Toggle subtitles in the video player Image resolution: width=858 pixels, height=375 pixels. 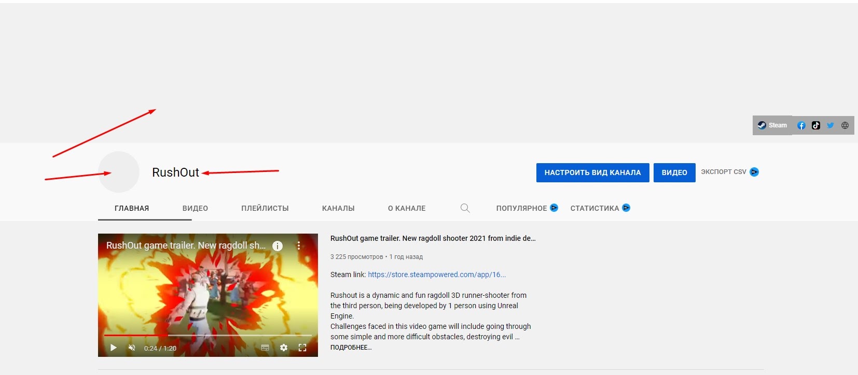pos(265,348)
